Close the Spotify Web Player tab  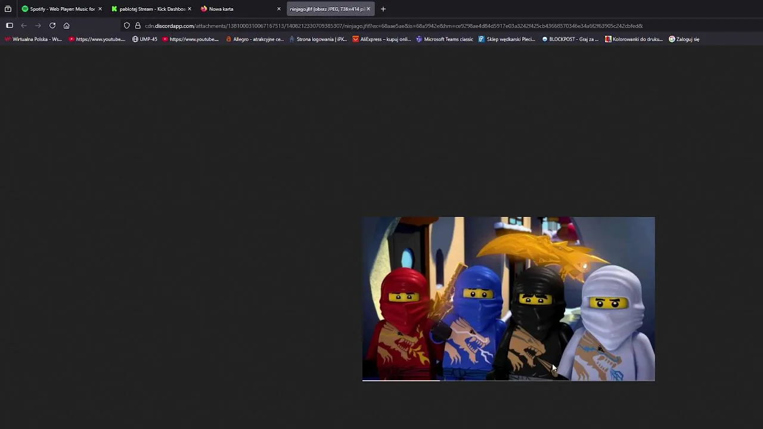(x=100, y=9)
